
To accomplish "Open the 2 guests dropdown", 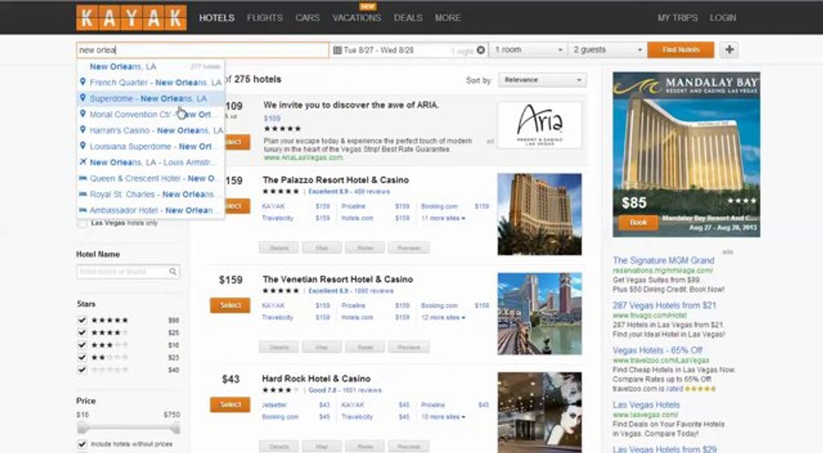I will point(608,50).
